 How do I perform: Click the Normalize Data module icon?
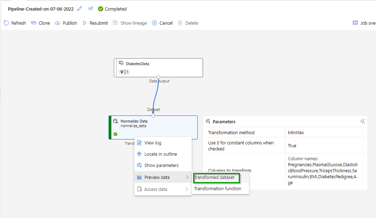pos(115,121)
